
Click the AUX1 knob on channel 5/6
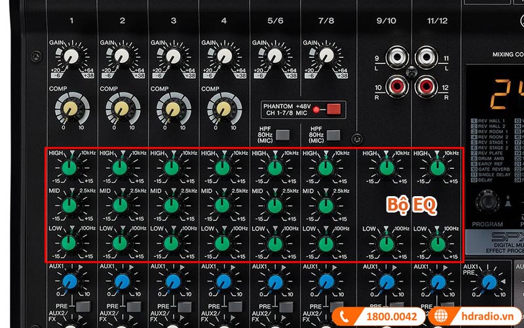(275, 282)
